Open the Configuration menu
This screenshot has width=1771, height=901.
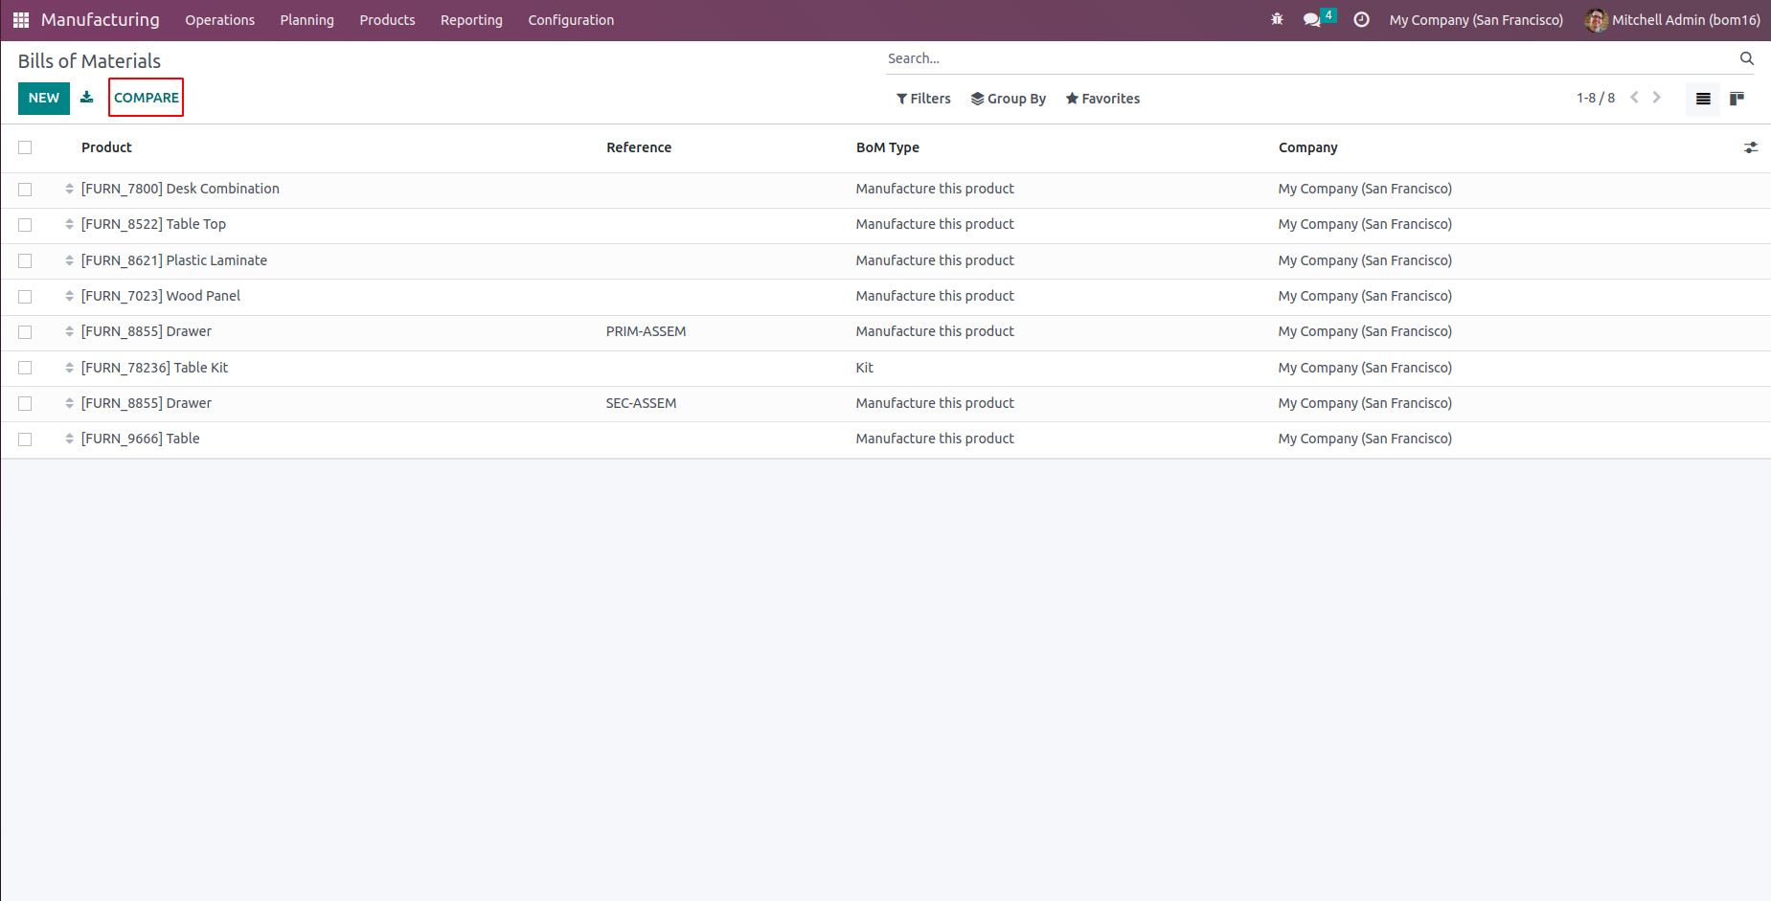click(571, 20)
